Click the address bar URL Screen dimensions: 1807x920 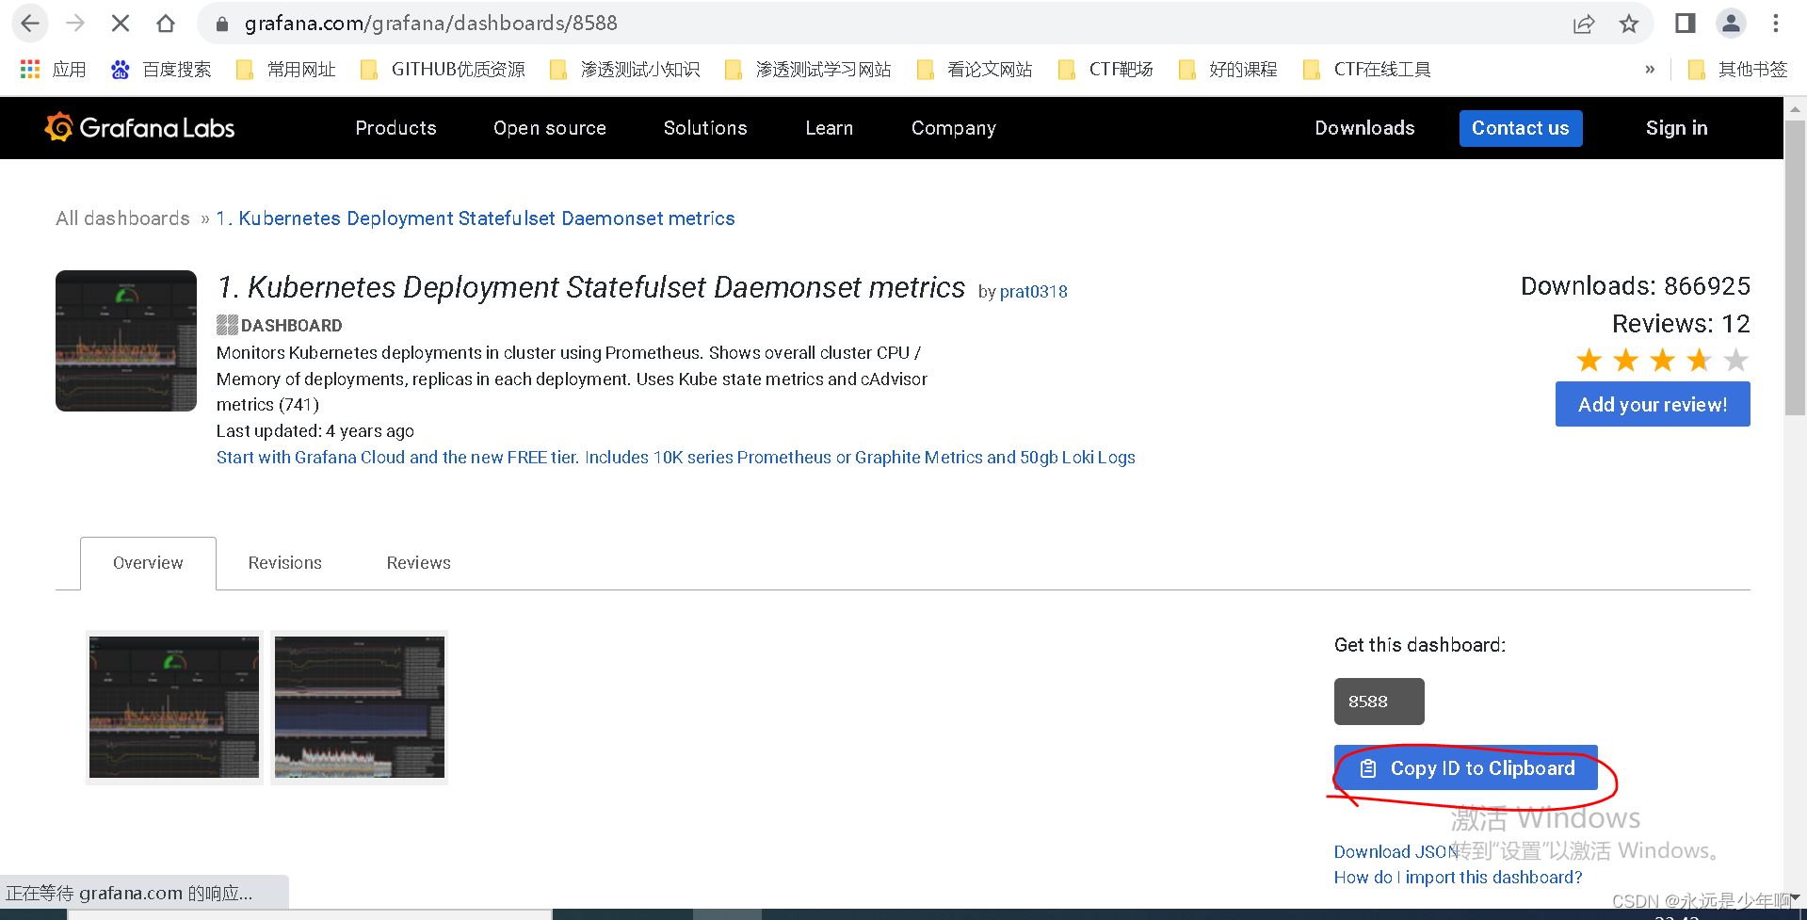[x=431, y=24]
